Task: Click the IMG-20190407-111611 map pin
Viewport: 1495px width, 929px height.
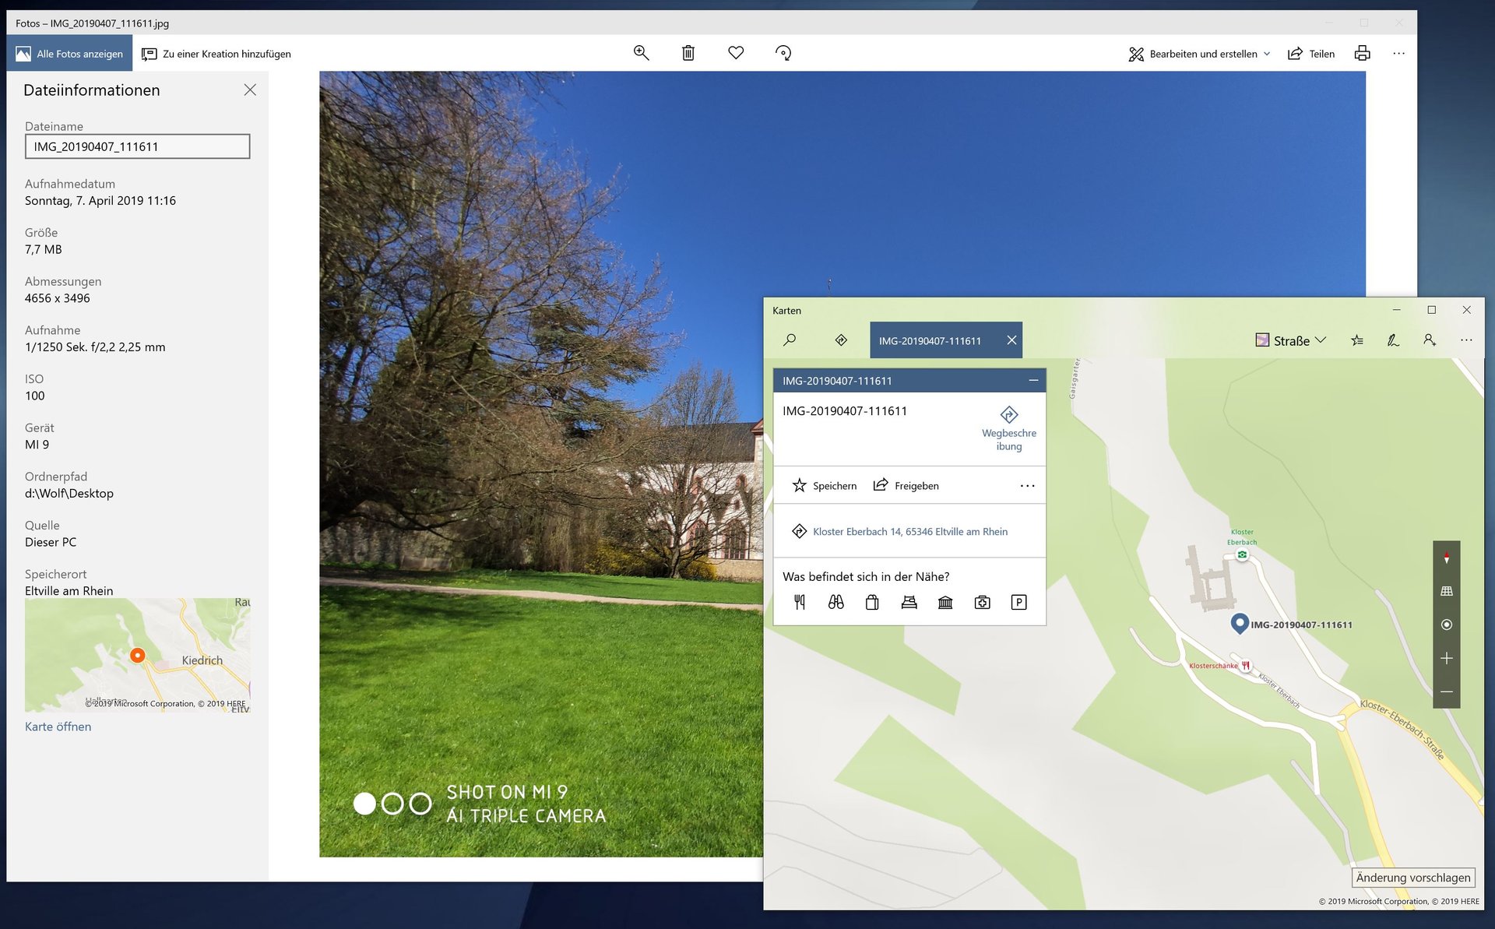Action: tap(1239, 623)
